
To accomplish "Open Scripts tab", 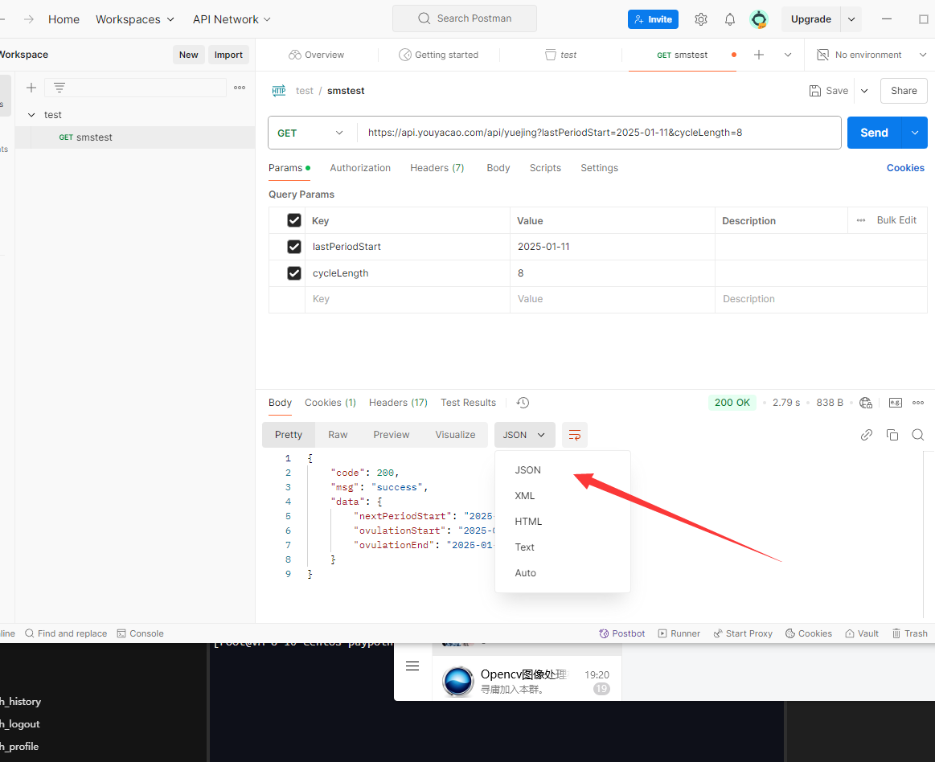I will 545,168.
